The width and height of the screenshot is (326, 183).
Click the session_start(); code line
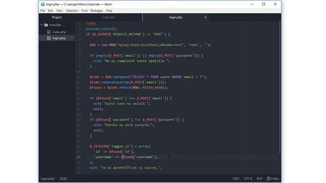click(101, 29)
